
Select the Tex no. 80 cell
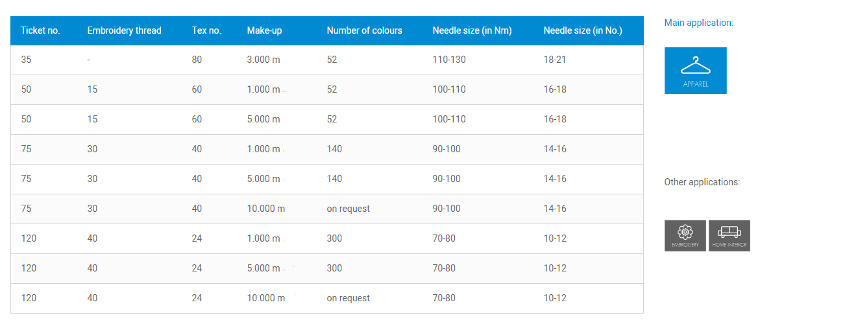[197, 60]
